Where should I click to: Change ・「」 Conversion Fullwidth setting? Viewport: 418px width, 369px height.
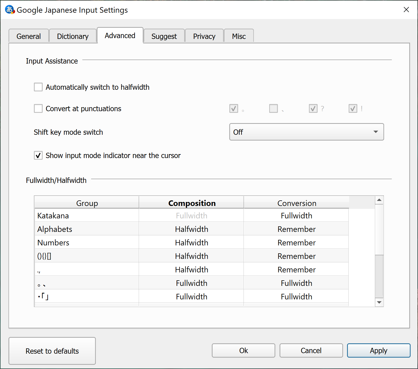click(x=296, y=296)
